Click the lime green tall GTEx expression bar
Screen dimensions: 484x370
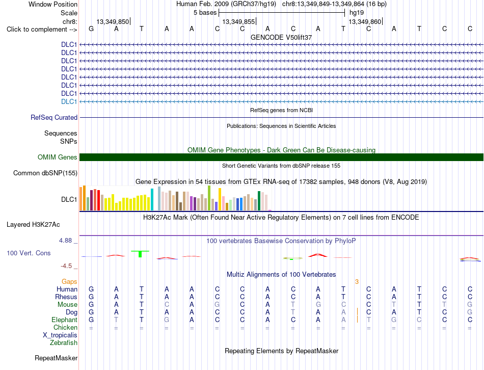(x=209, y=198)
